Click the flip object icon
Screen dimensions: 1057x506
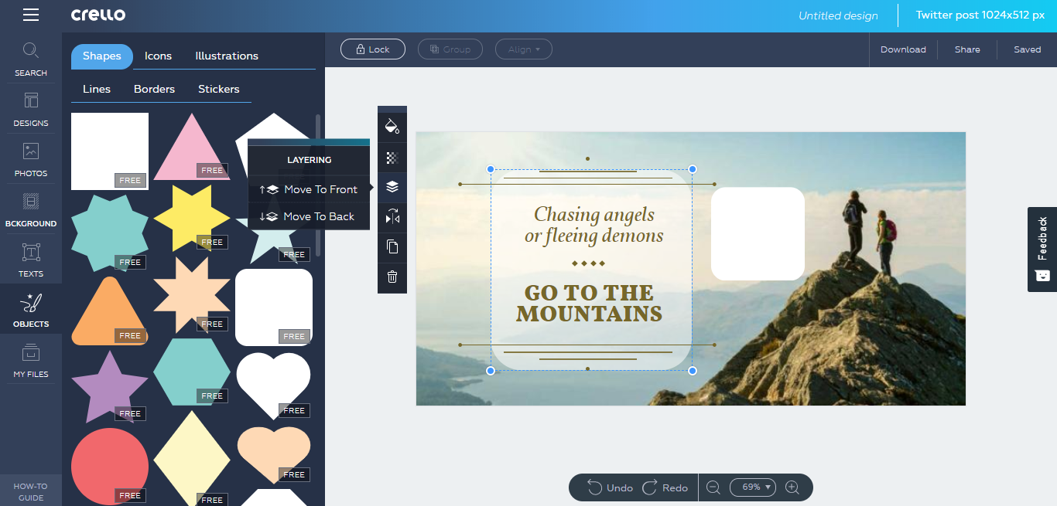click(x=392, y=217)
